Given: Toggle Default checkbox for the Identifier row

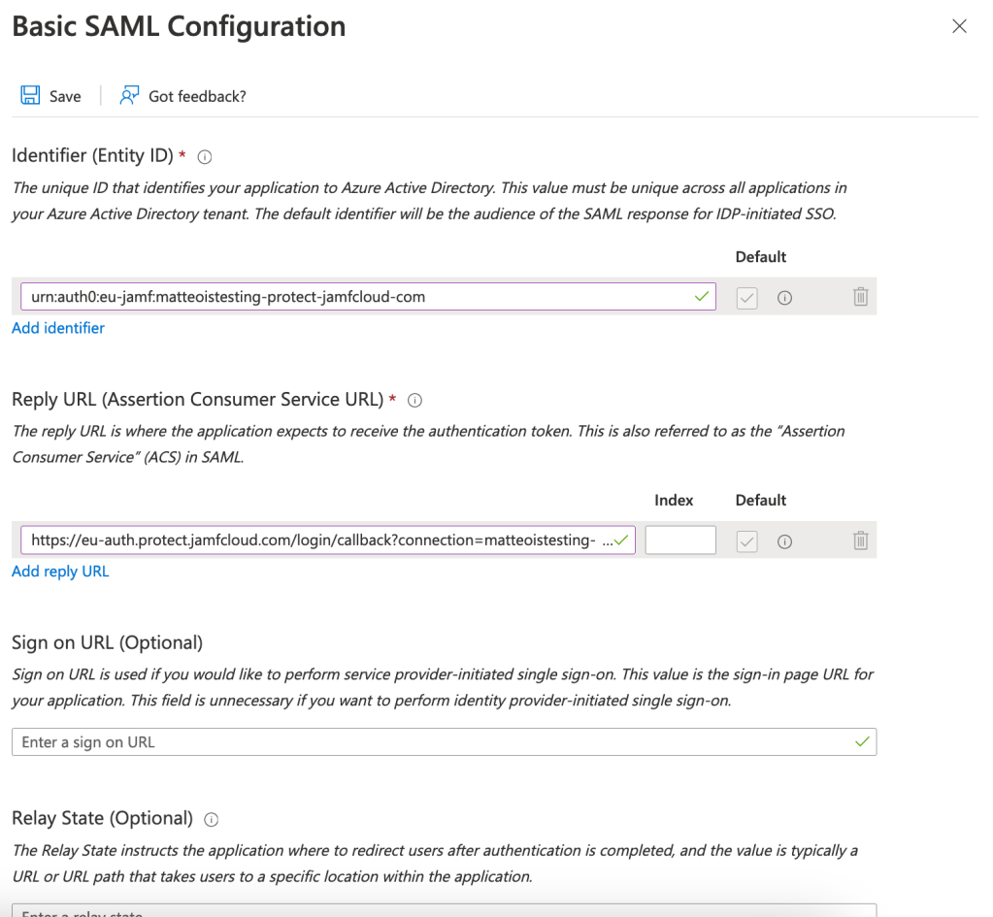Looking at the screenshot, I should (746, 298).
